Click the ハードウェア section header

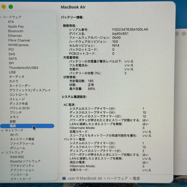(12, 17)
